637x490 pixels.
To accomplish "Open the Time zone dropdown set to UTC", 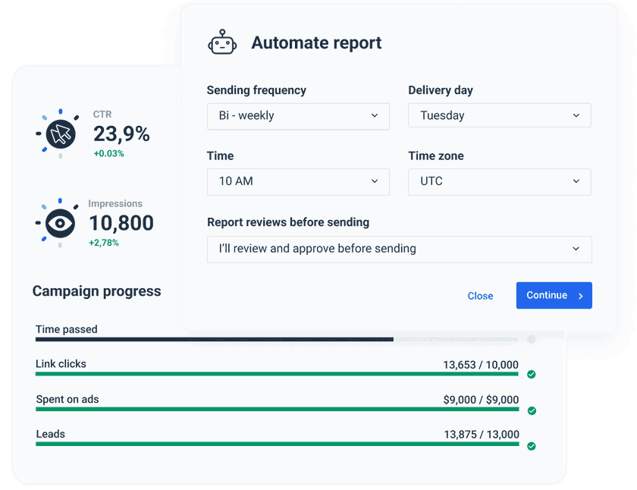I will pyautogui.click(x=499, y=182).
